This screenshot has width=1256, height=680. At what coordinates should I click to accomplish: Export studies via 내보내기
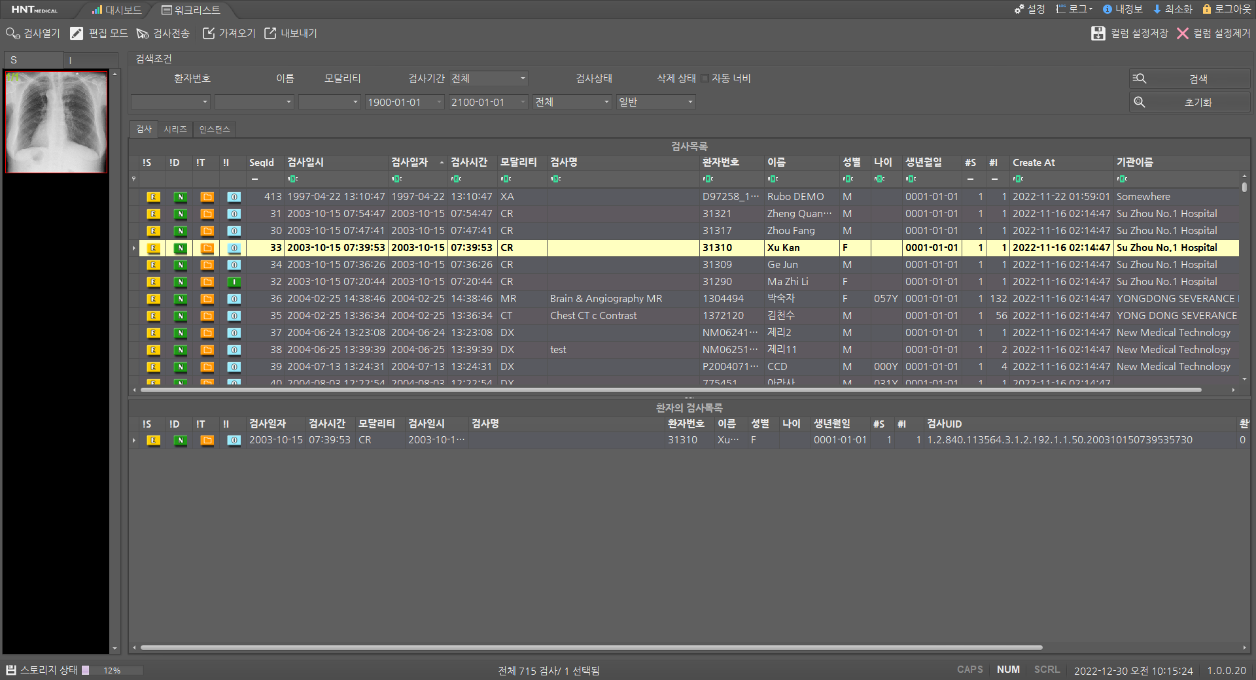(x=290, y=33)
